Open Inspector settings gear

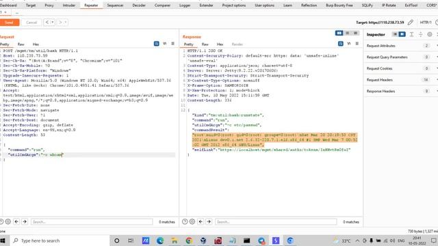tap(430, 34)
